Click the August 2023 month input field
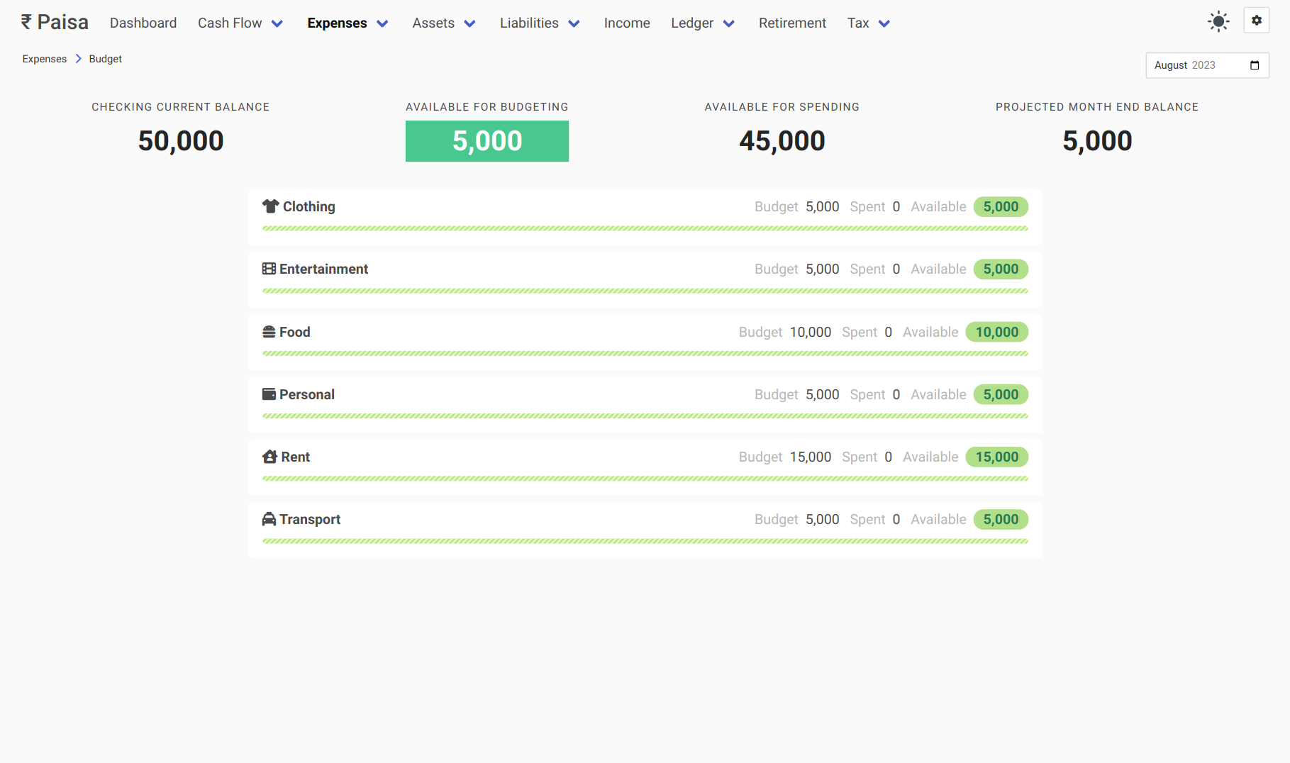 tap(1207, 65)
